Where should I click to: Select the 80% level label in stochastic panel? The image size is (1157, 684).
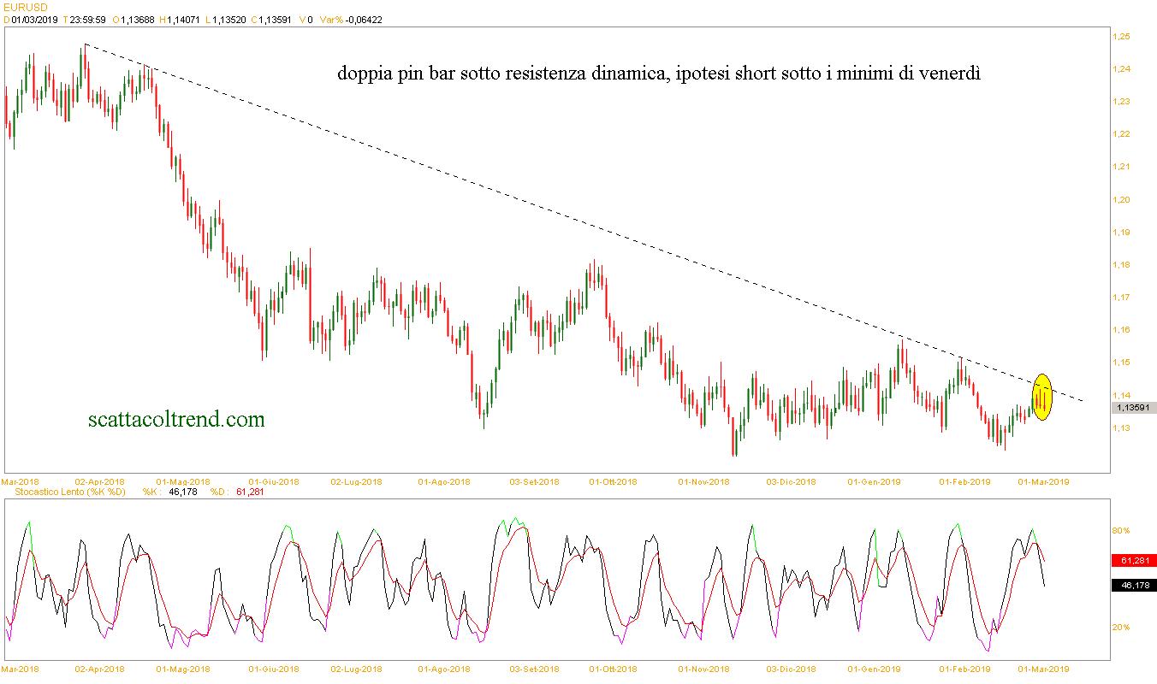1120,531
